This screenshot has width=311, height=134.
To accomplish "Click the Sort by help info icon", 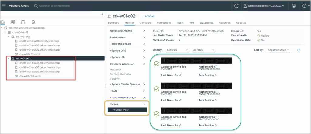I will (299, 50).
